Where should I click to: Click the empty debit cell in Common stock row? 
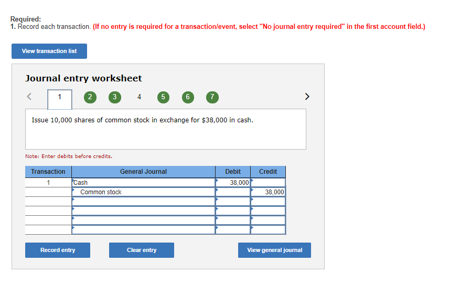point(233,192)
